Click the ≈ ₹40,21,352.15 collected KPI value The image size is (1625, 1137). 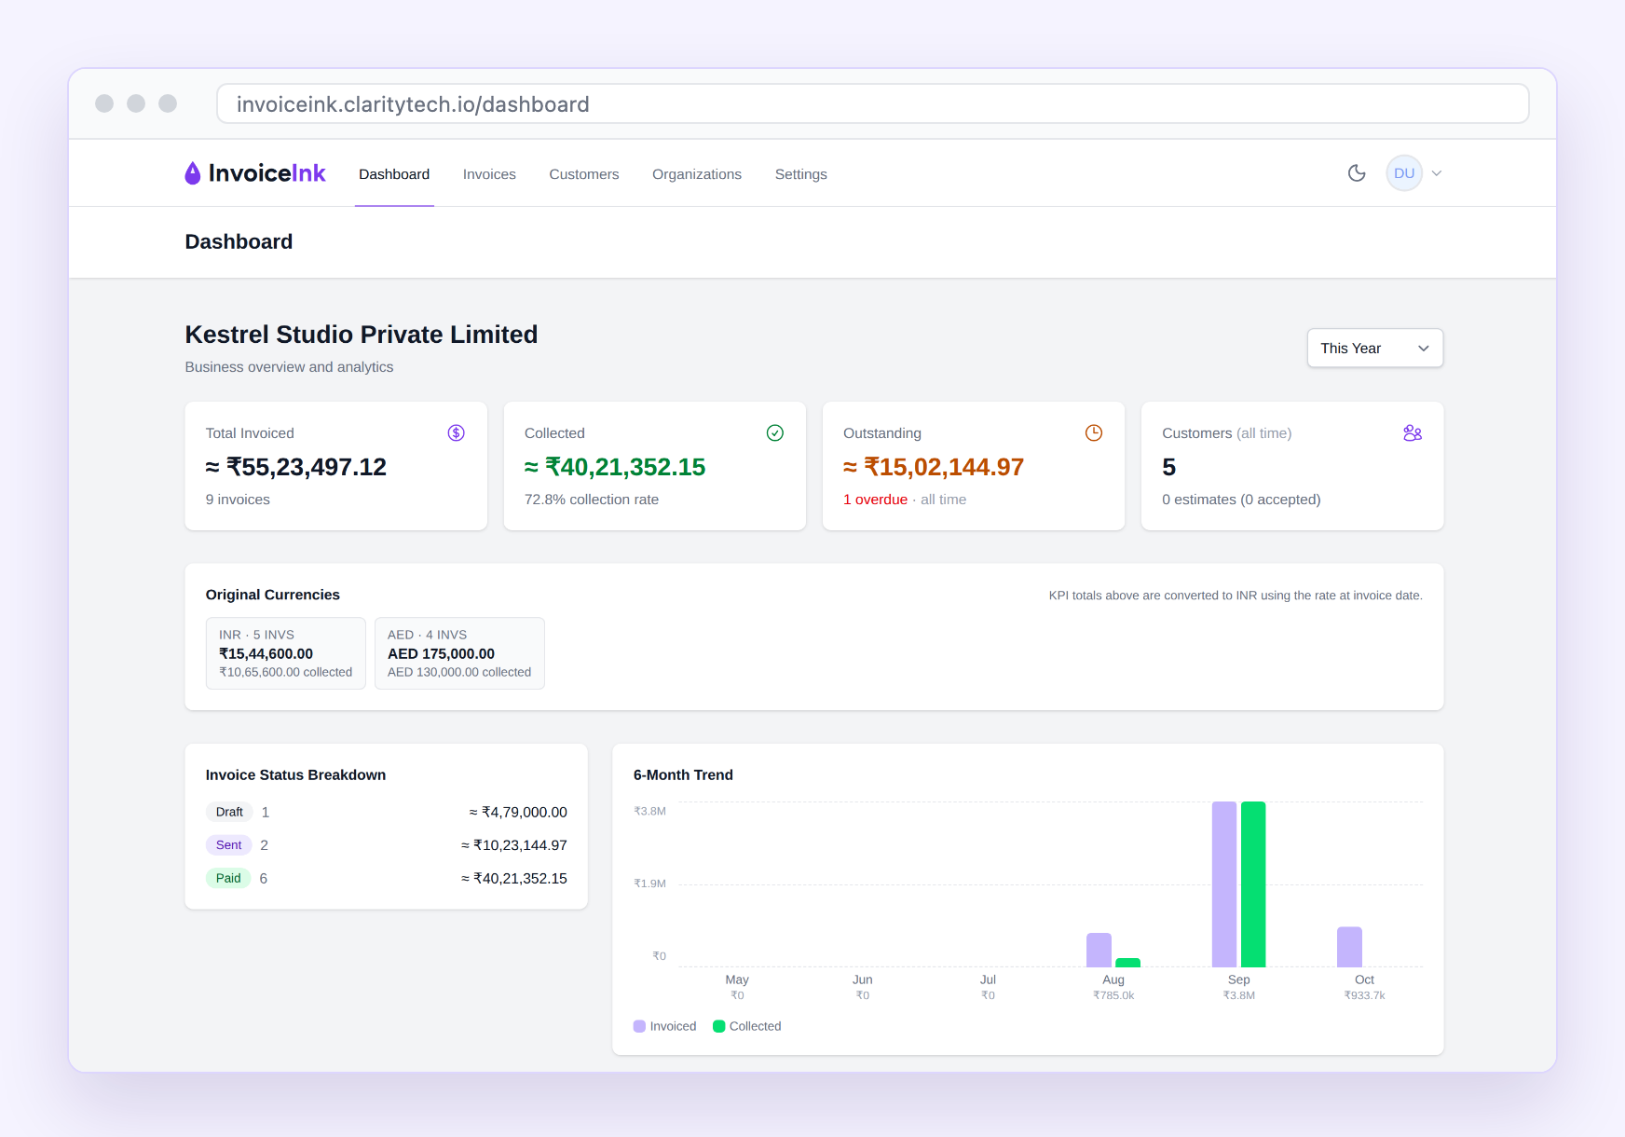pyautogui.click(x=615, y=467)
